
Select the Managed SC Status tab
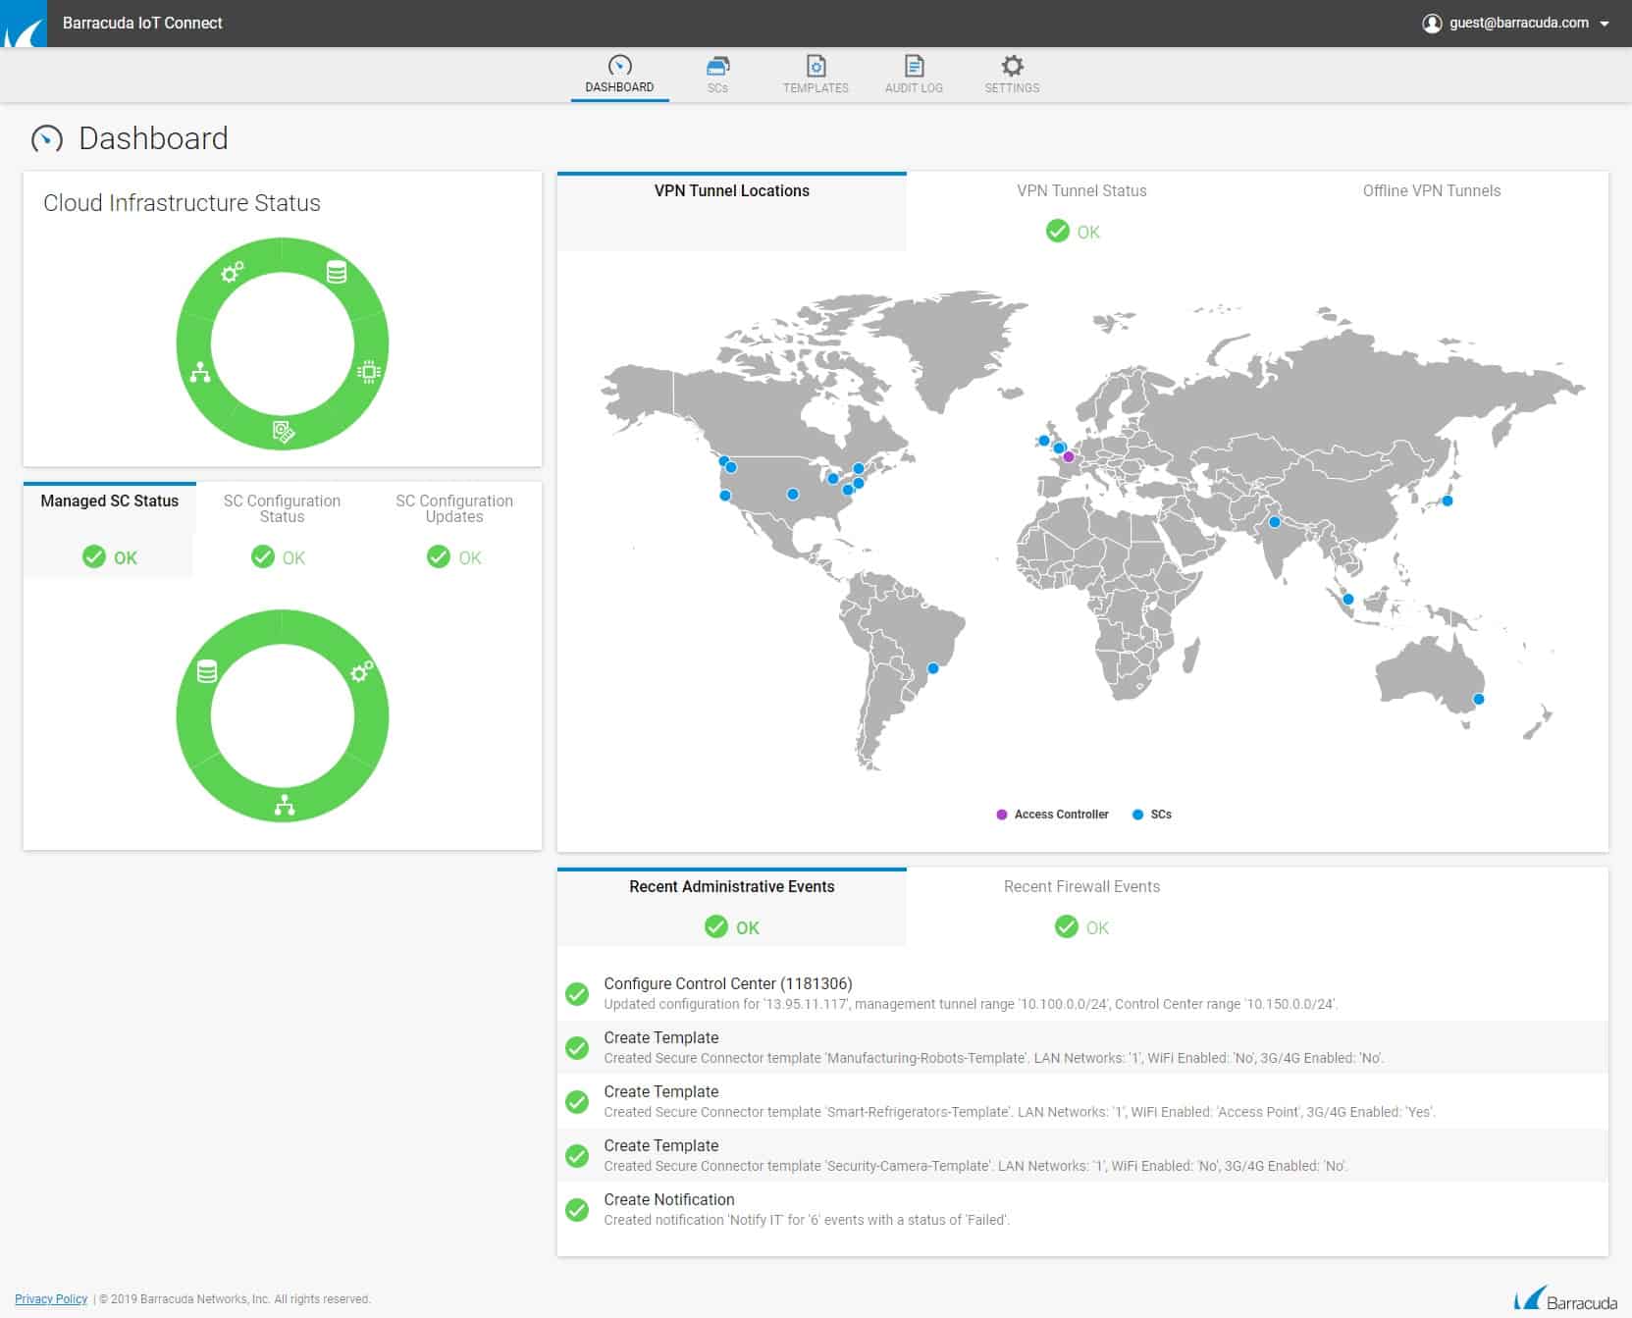click(110, 528)
